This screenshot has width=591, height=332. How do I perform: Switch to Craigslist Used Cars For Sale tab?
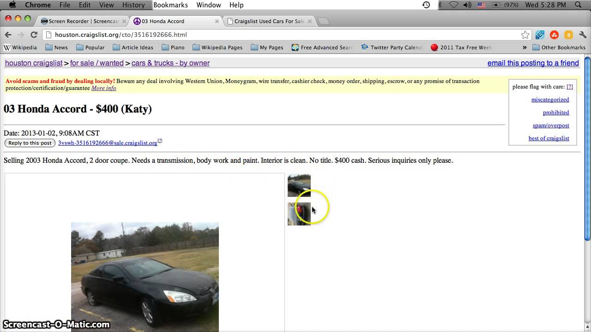[x=269, y=21]
